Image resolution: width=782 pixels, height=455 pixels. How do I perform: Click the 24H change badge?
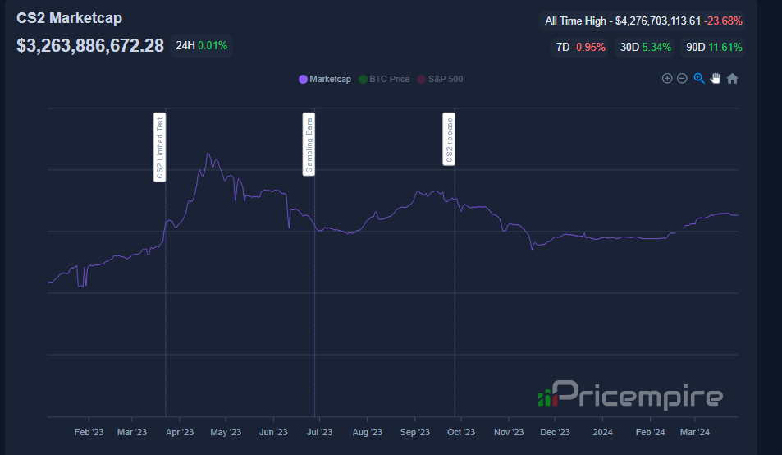point(202,45)
